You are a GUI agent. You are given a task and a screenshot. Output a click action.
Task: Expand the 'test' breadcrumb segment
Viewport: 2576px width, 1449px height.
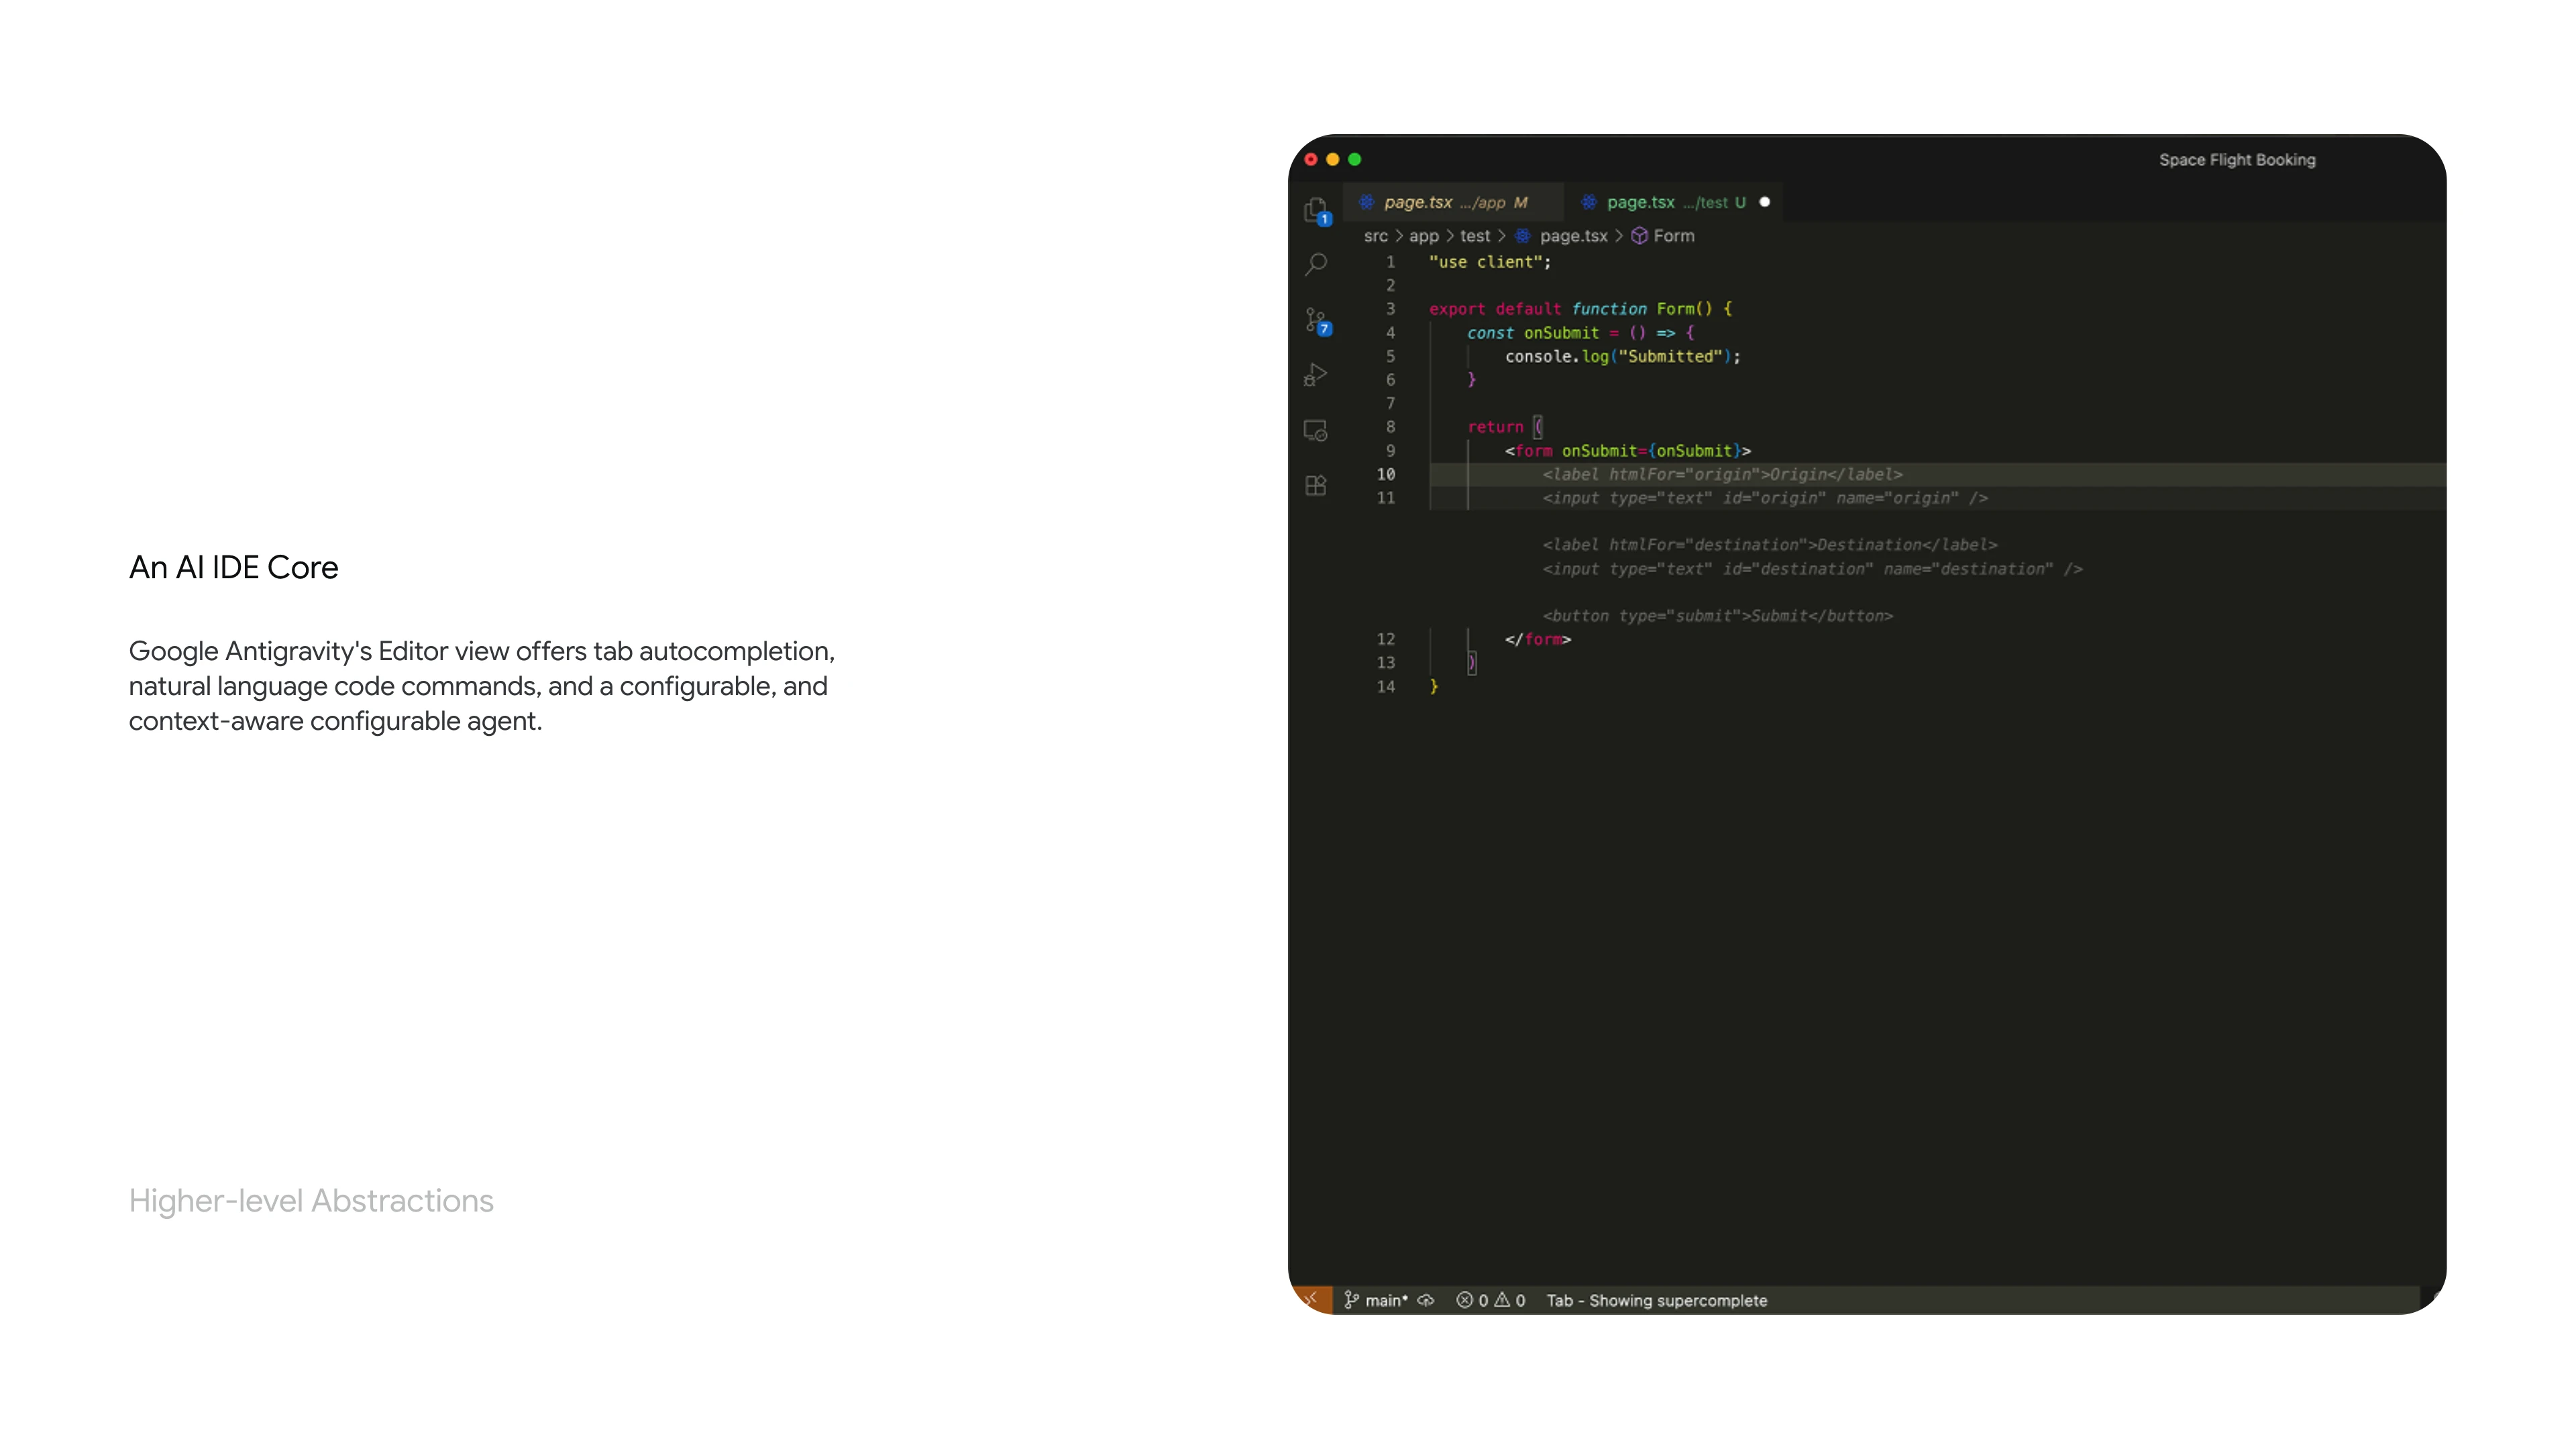point(1474,236)
